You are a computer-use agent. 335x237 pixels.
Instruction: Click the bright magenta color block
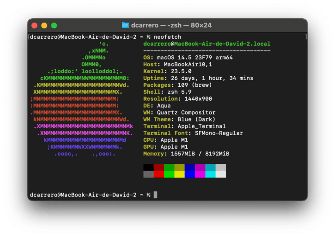(200, 174)
